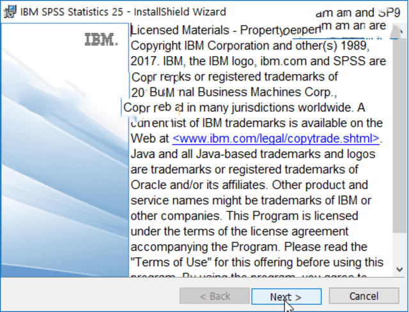This screenshot has width=409, height=312.
Task: Click the line '2017. IBM, the IBM logo, ibm.com and SPSS are'
Action: click(258, 61)
